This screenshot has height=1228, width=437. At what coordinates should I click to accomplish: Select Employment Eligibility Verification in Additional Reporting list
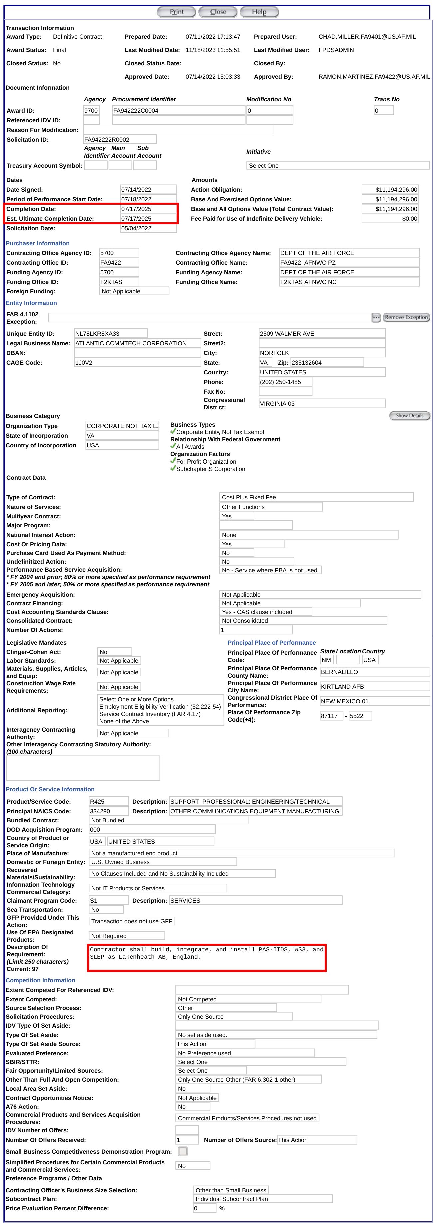pos(160,707)
